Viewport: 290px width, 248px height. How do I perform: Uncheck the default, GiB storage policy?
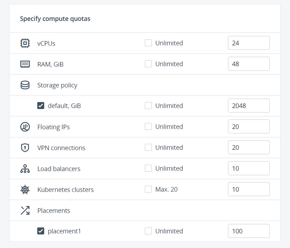pos(41,106)
